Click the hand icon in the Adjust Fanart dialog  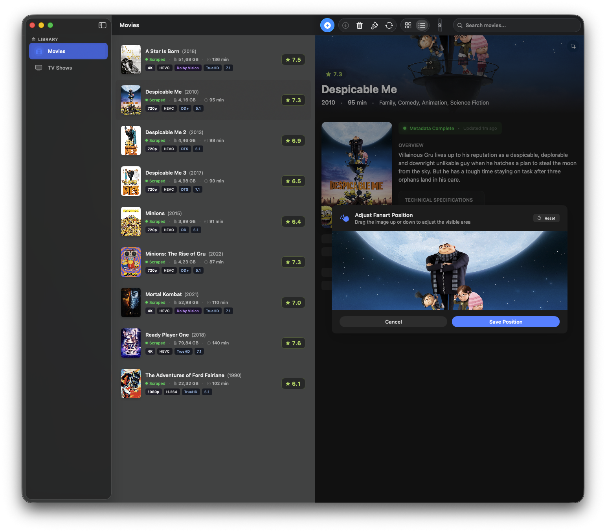pos(345,218)
